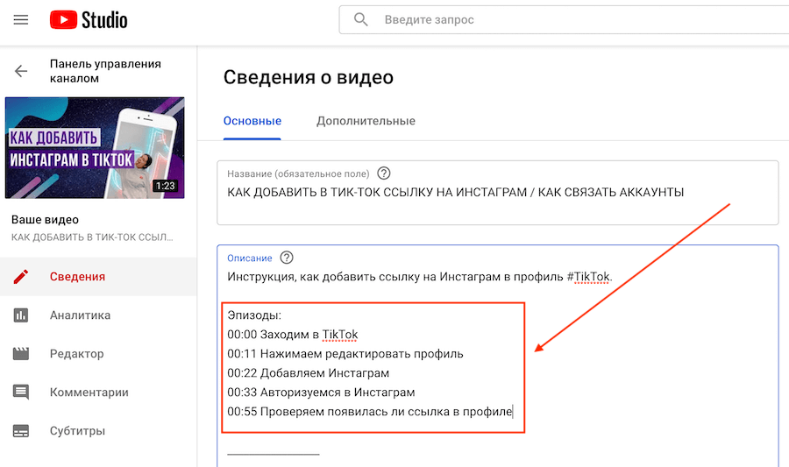The width and height of the screenshot is (789, 467).
Task: Click the 'Ваше видео' label
Action: click(45, 220)
